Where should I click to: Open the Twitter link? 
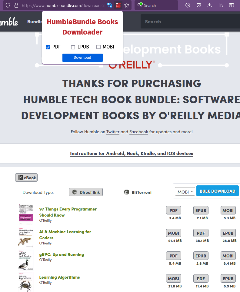pos(113,132)
